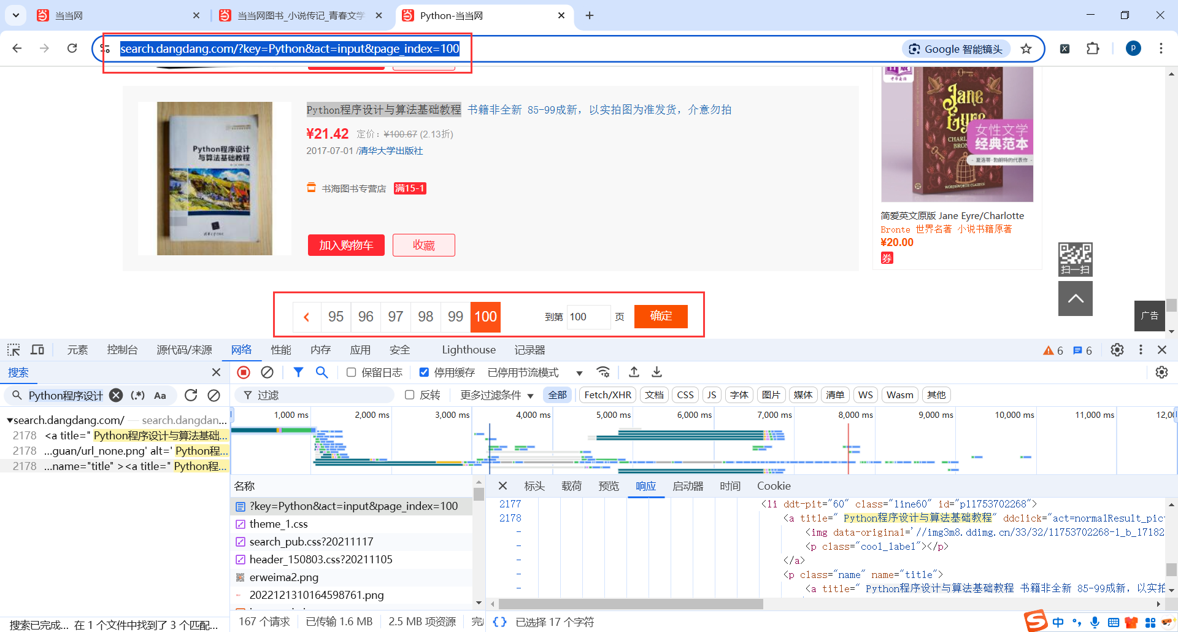Pretty-print the response with braces icon

pyautogui.click(x=500, y=622)
